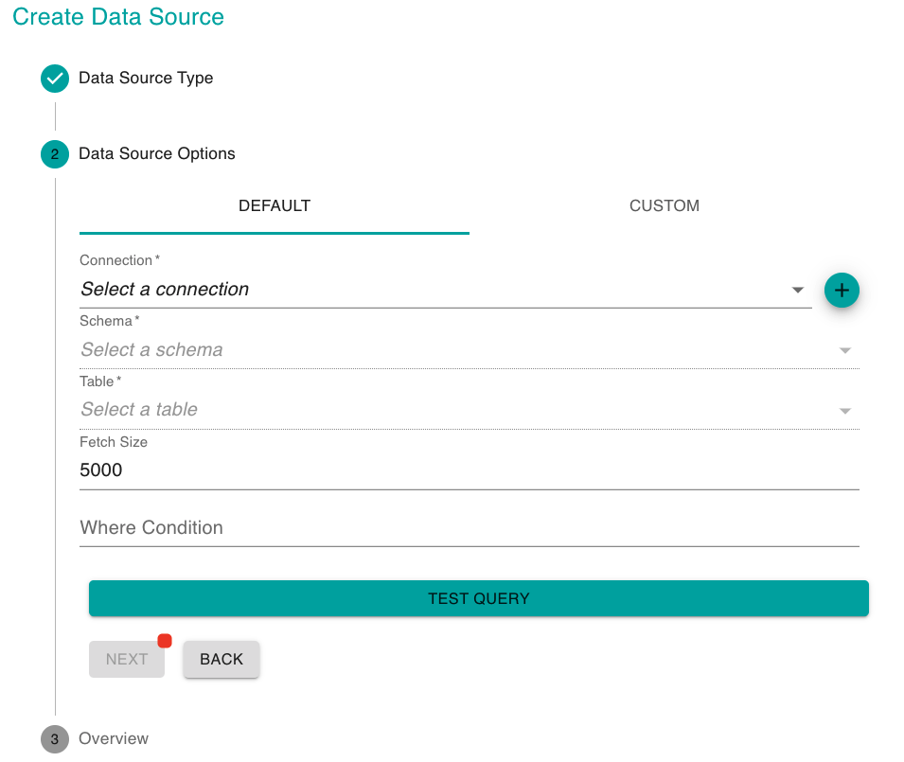Select the DEFAULT tab
Viewport: 904px width, 762px height.
[275, 205]
